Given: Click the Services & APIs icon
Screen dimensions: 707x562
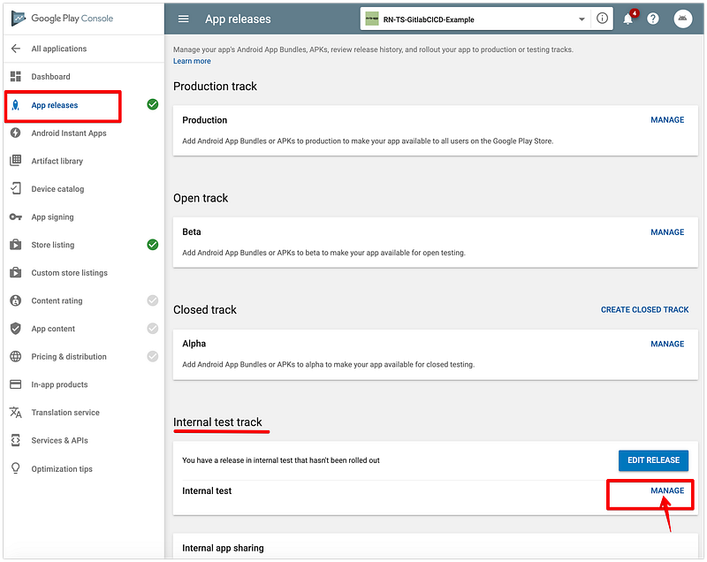Looking at the screenshot, I should pyautogui.click(x=16, y=440).
